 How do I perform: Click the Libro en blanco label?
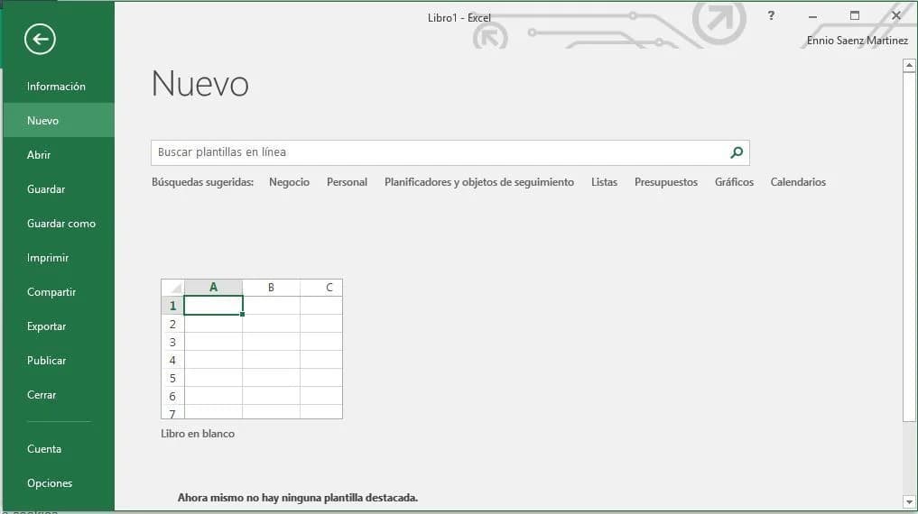click(x=198, y=434)
